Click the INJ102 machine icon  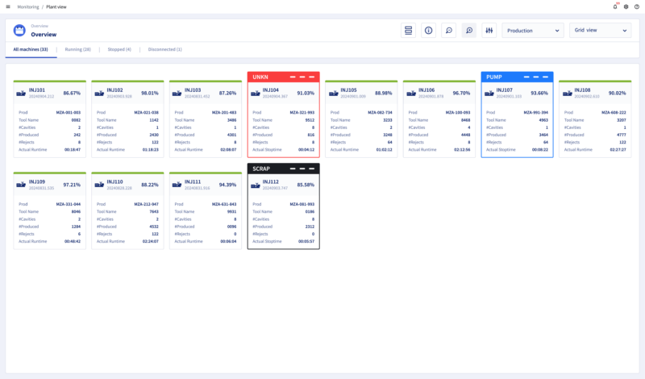point(99,94)
